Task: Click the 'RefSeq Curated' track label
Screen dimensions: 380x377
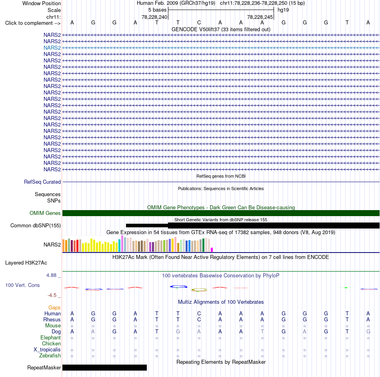Action: coord(42,182)
